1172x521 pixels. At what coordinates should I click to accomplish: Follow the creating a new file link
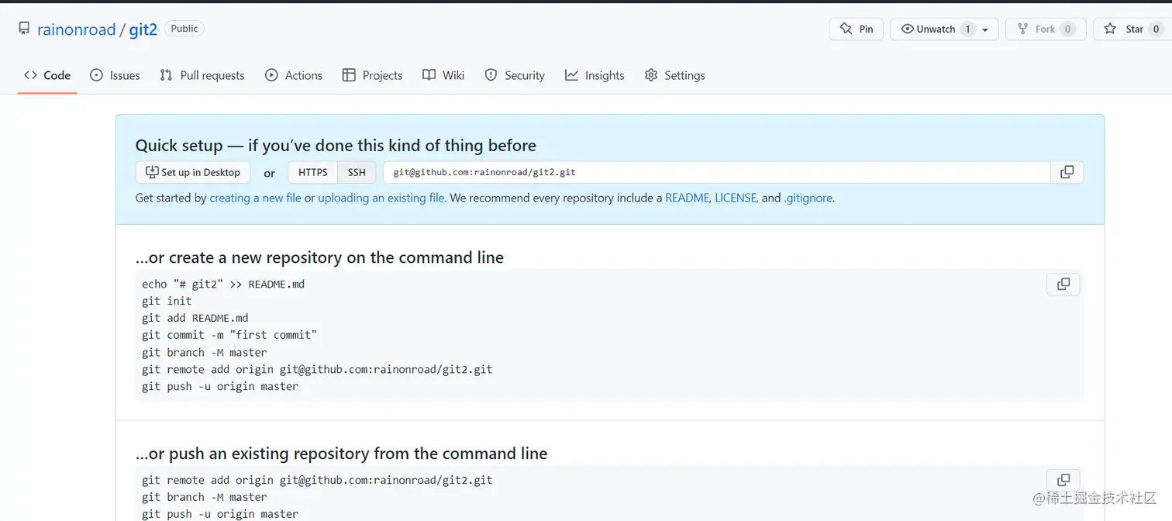tap(255, 198)
